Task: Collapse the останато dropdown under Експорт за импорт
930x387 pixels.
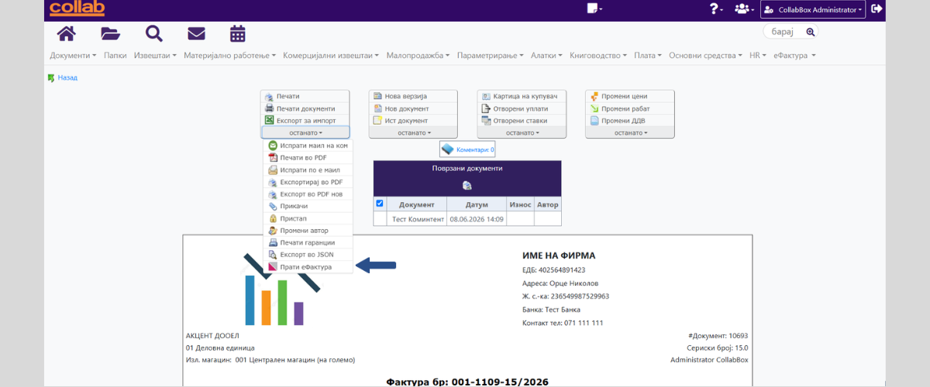Action: [305, 133]
